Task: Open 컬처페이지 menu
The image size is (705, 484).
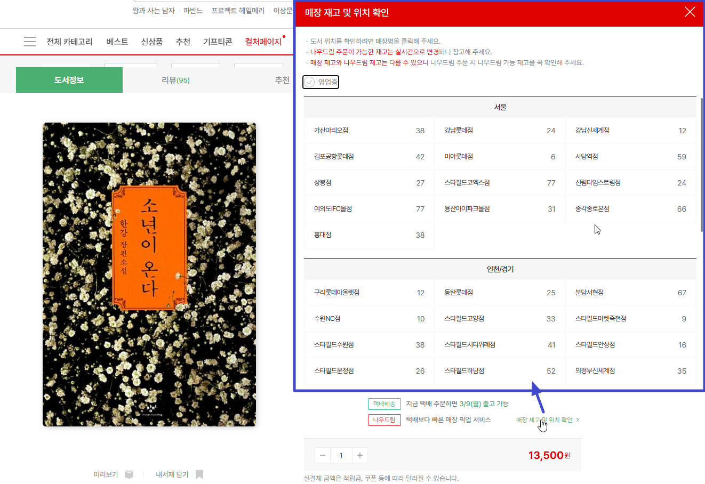Action: tap(263, 42)
